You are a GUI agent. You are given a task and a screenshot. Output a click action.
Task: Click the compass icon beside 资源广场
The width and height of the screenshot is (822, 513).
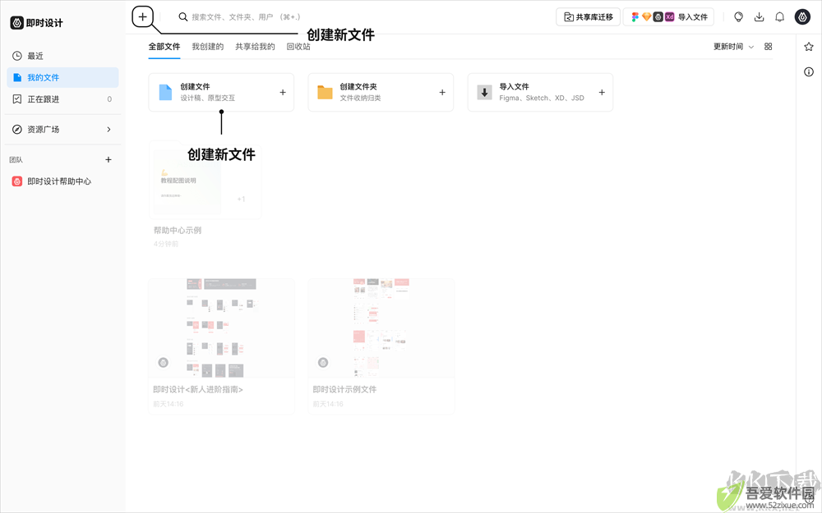(17, 130)
